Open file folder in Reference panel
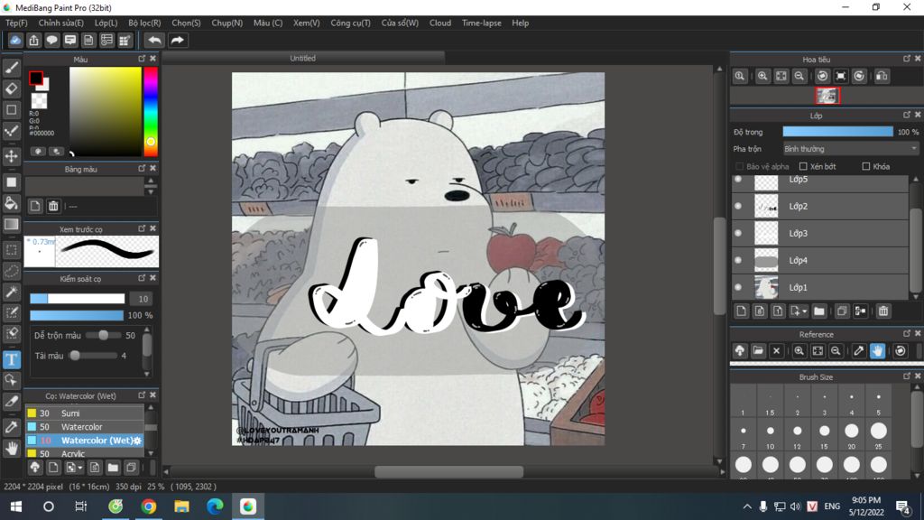The image size is (924, 520). tap(758, 351)
